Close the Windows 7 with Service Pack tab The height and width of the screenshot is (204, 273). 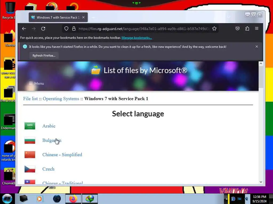[x=83, y=17]
